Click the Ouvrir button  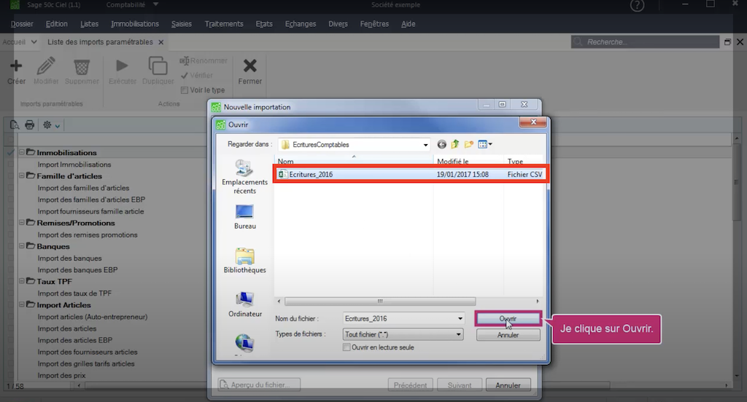coord(508,319)
